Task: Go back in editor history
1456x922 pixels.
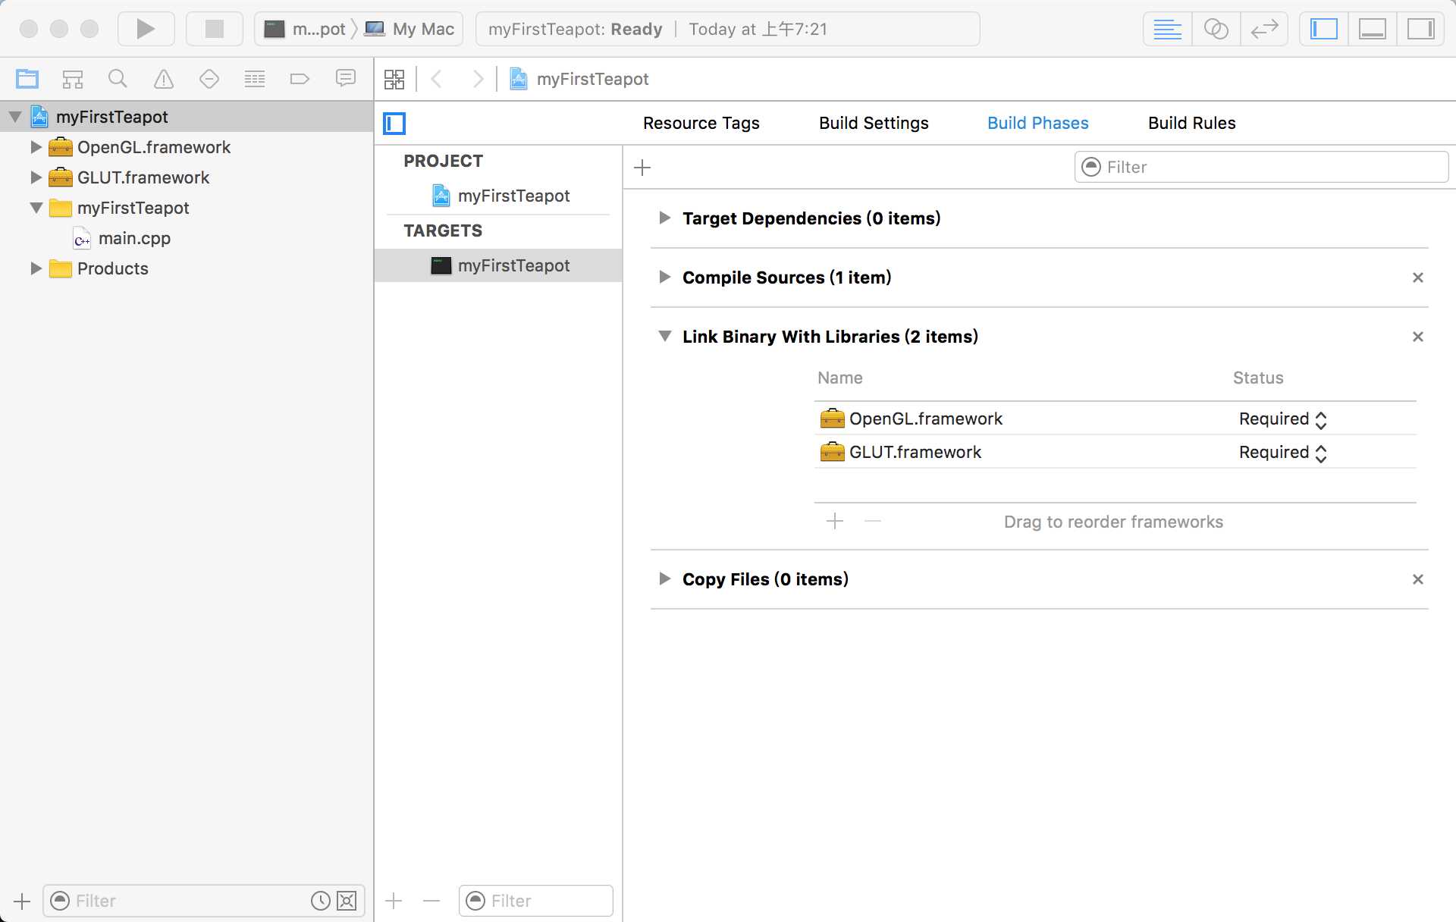Action: (436, 79)
